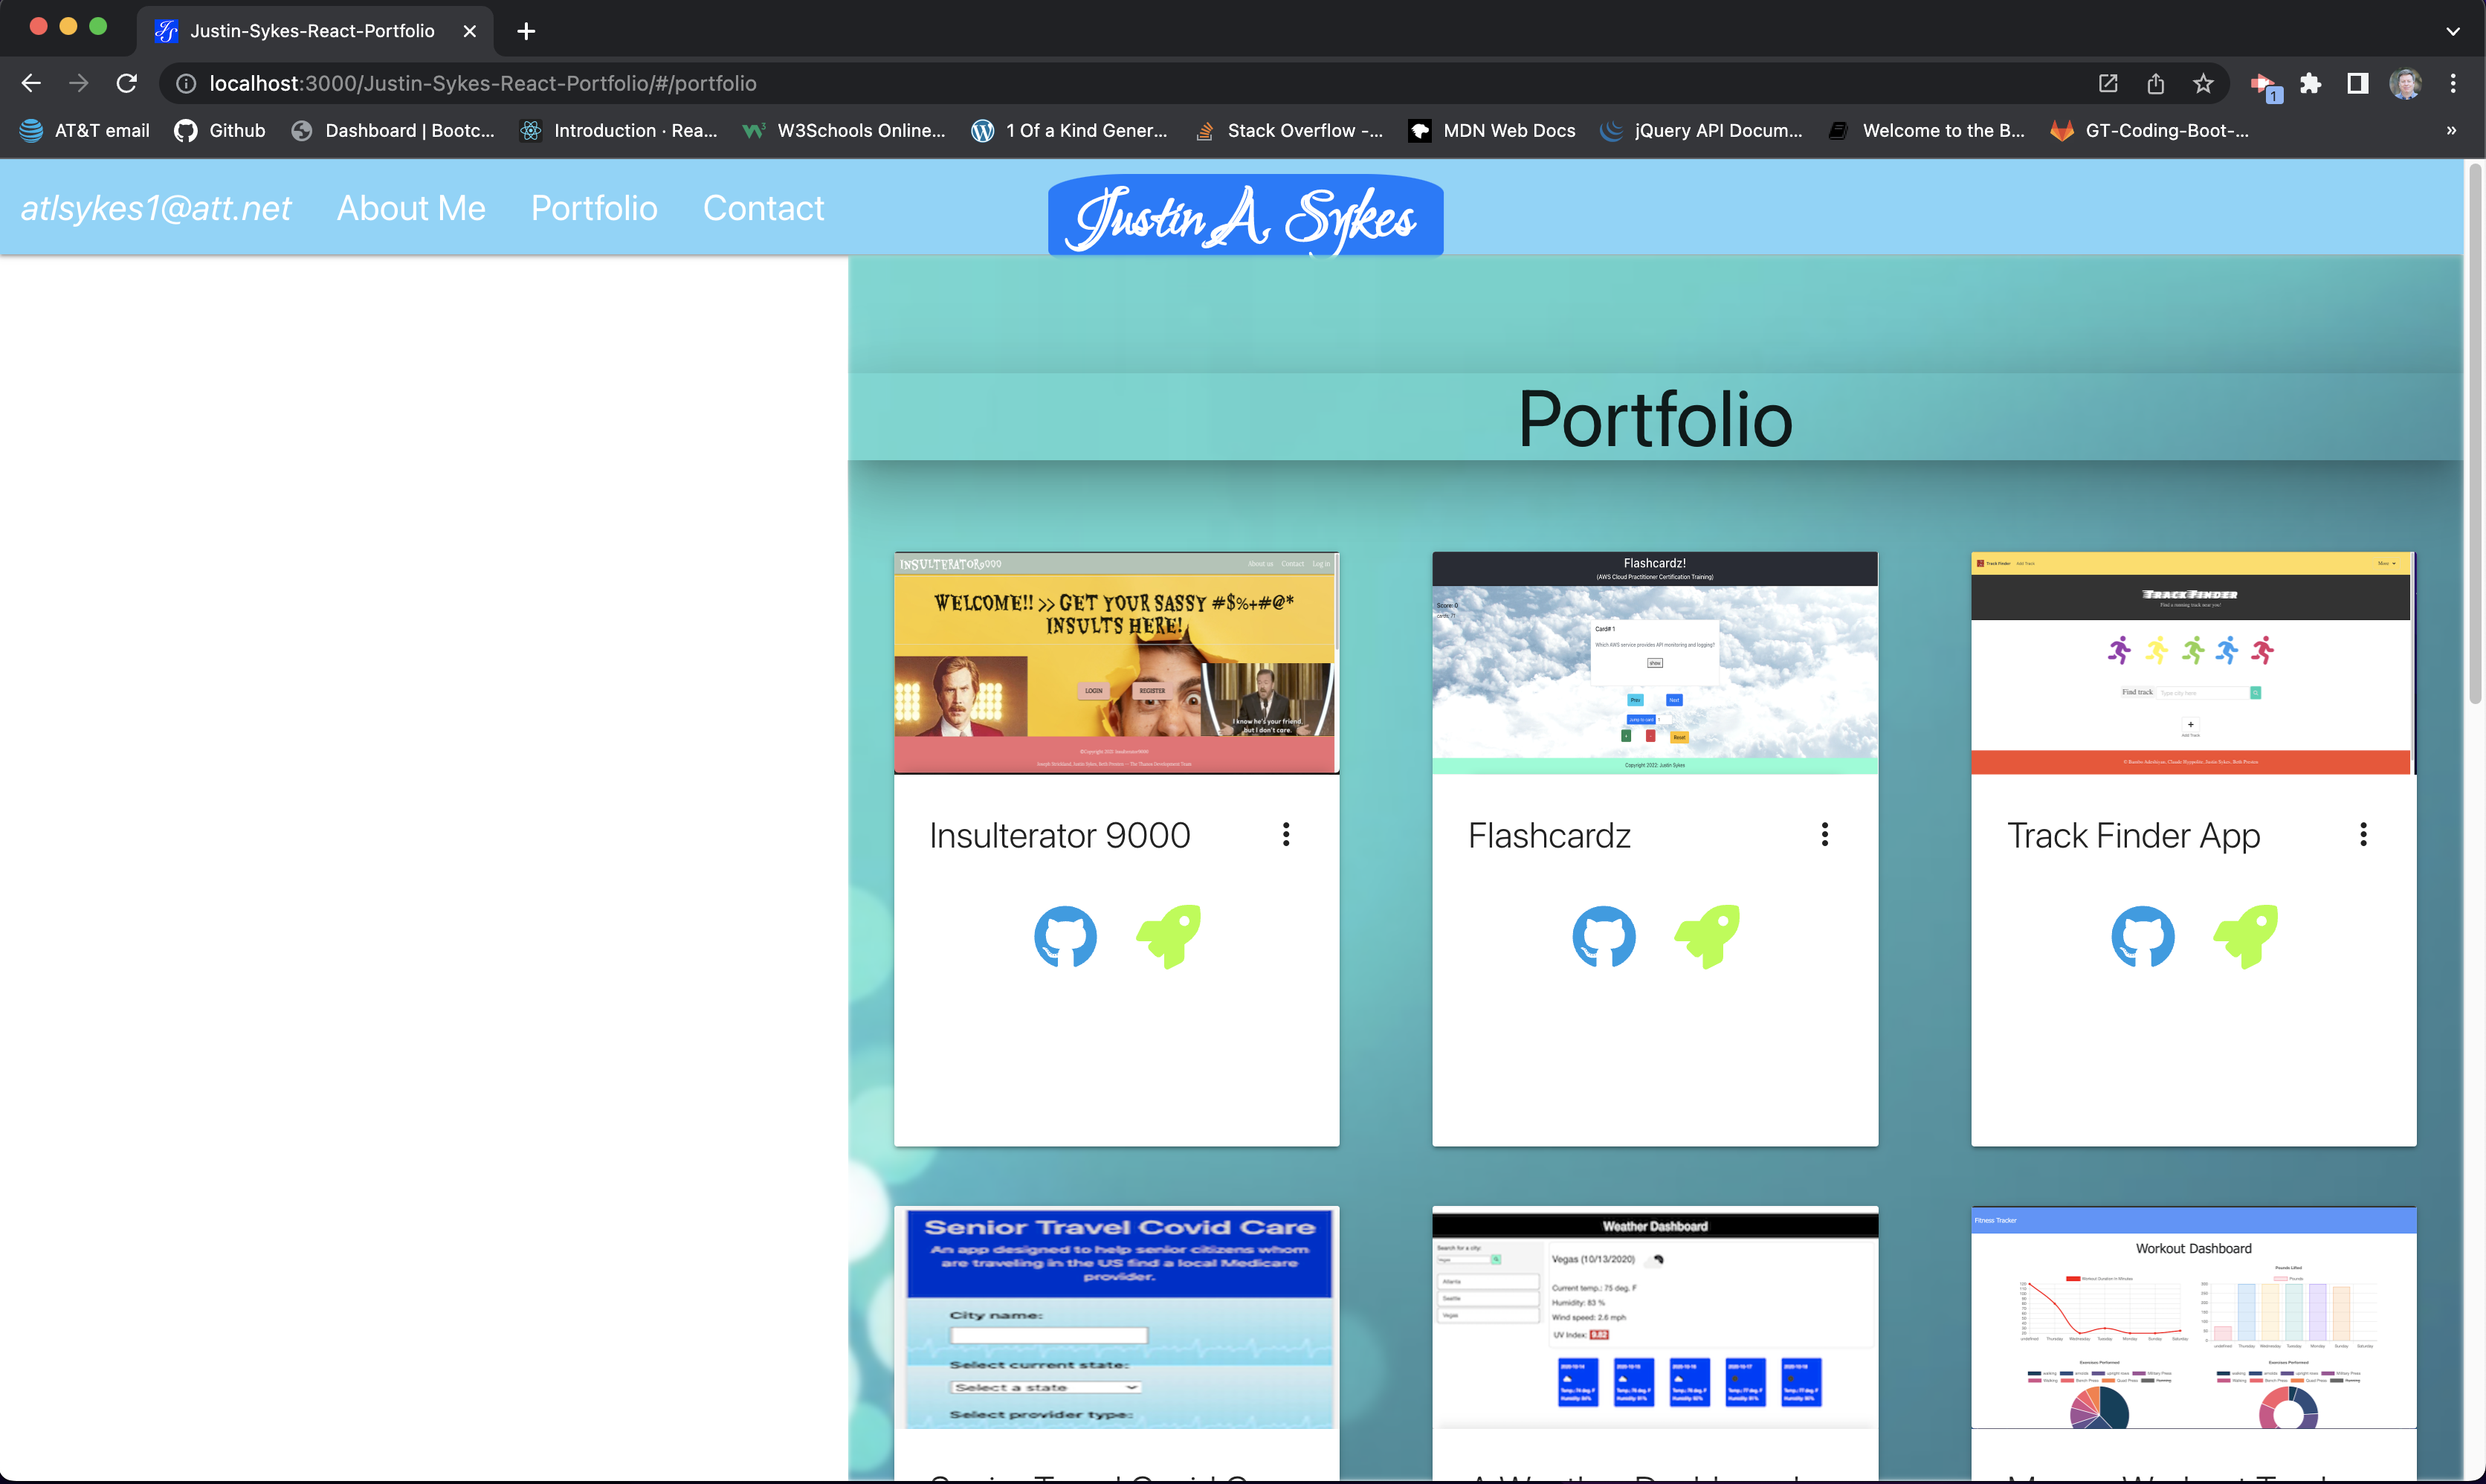Expand the overflow menu on Track Finder App card
This screenshot has height=1484, width=2486.
coord(2364,833)
